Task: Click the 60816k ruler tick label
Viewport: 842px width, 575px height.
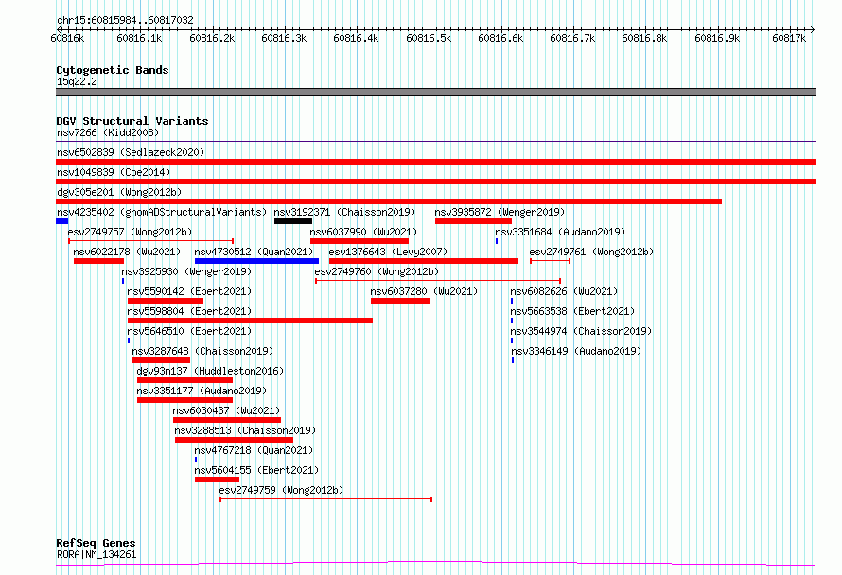Action: (x=67, y=38)
